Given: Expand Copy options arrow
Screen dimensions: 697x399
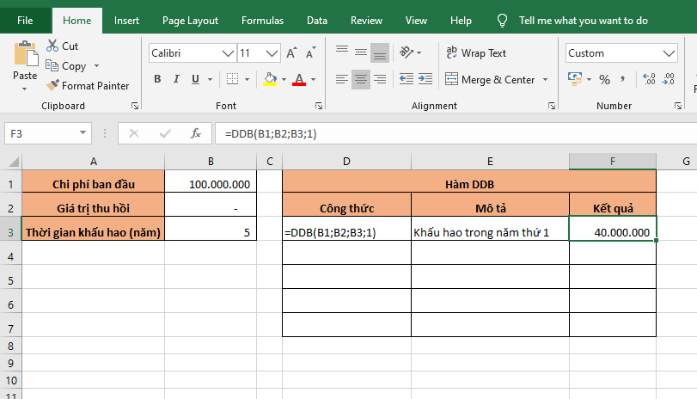Looking at the screenshot, I should pyautogui.click(x=96, y=66).
